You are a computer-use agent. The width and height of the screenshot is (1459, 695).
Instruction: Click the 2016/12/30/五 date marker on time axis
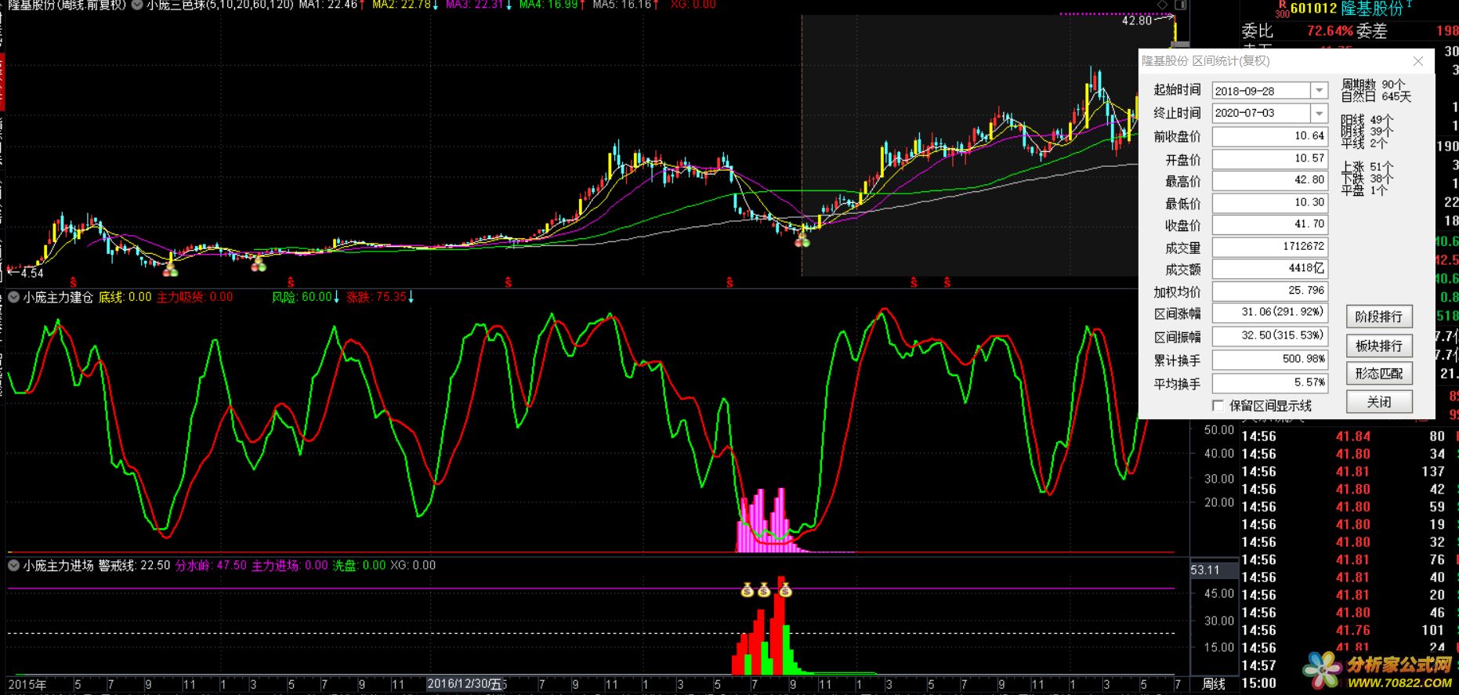click(x=464, y=684)
